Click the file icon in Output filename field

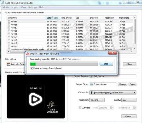point(91,76)
